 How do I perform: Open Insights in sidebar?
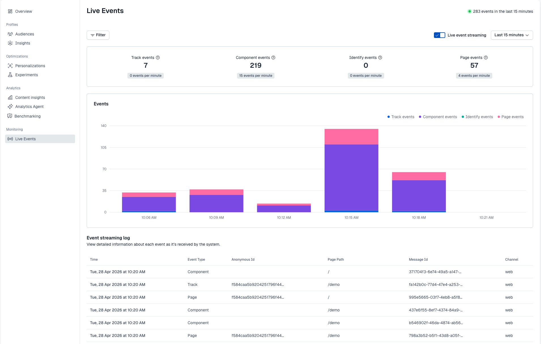[x=40, y=43]
